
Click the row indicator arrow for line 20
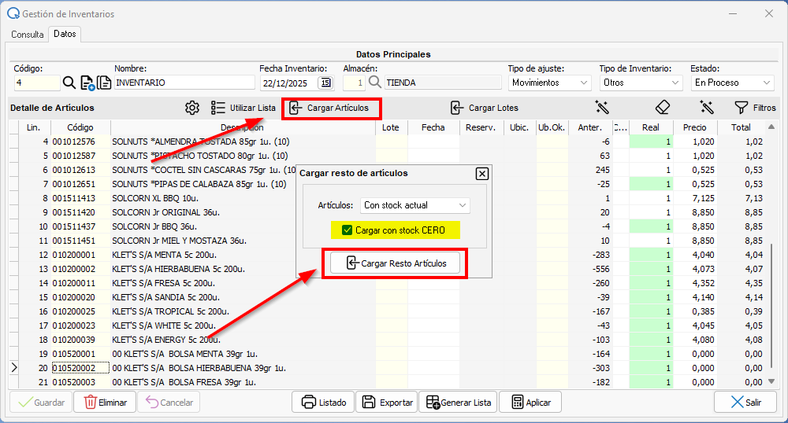(14, 368)
